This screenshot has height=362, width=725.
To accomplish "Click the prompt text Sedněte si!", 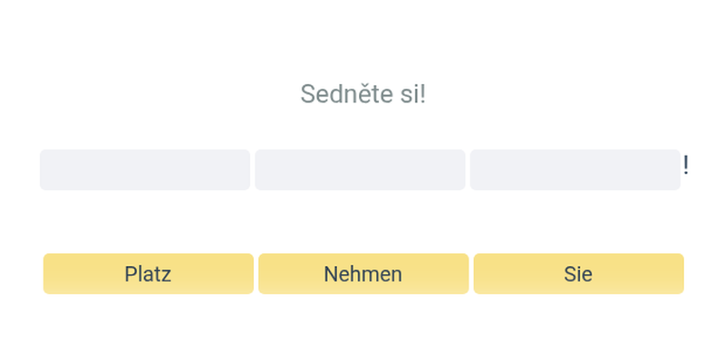I will click(x=362, y=93).
